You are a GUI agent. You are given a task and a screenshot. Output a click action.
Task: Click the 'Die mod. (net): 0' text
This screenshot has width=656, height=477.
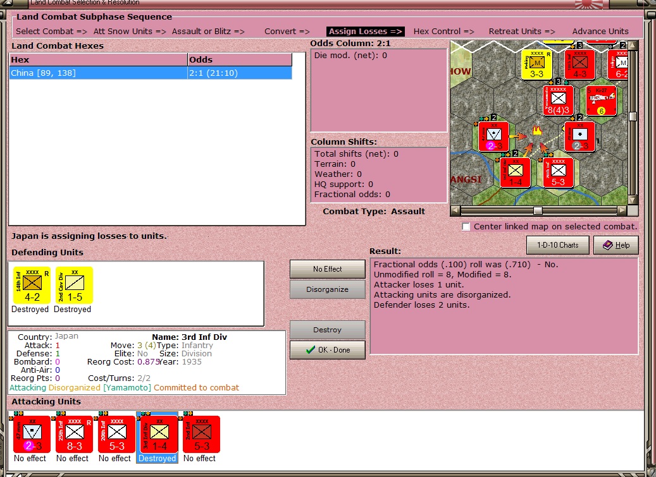[350, 56]
